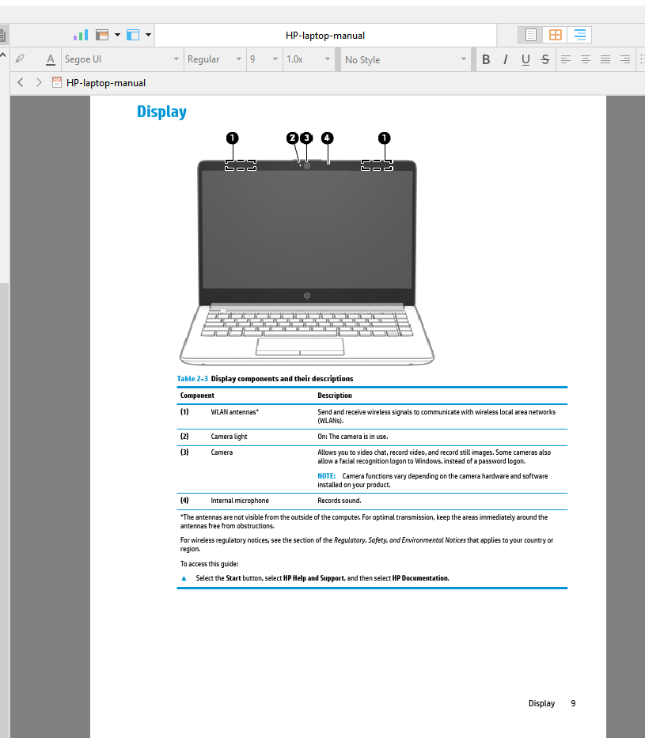This screenshot has width=645, height=738.
Task: Click the blue NOTE: label
Action: click(326, 476)
